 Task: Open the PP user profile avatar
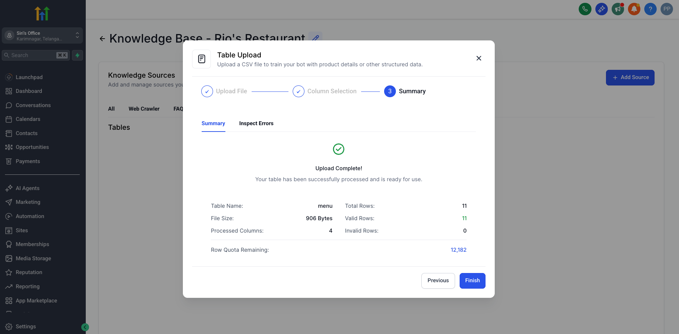(x=667, y=9)
